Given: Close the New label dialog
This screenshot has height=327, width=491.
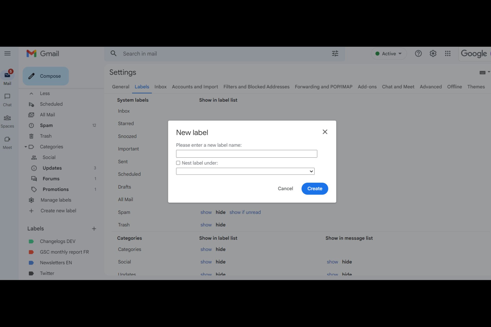Looking at the screenshot, I should 325,132.
